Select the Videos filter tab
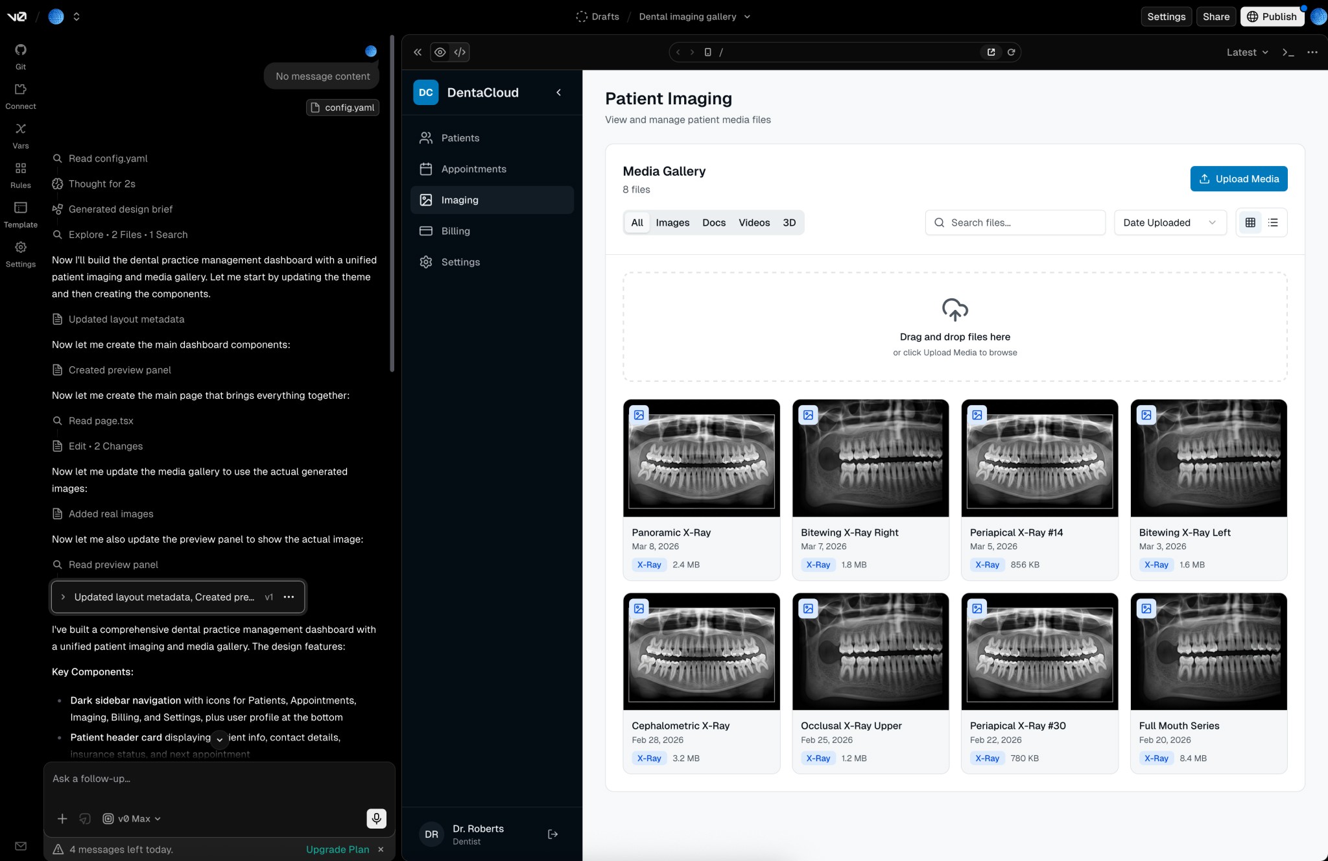This screenshot has height=861, width=1328. pos(754,222)
